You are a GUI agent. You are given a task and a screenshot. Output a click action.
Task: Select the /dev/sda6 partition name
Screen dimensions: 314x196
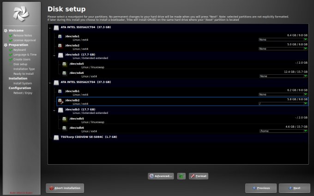pyautogui.click(x=77, y=73)
